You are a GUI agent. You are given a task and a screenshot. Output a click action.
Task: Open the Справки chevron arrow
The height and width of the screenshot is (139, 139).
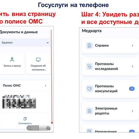tap(133, 46)
